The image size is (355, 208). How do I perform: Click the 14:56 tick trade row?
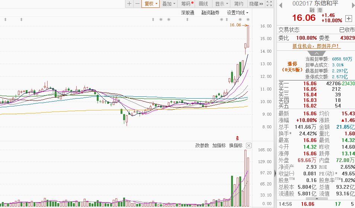316,204
